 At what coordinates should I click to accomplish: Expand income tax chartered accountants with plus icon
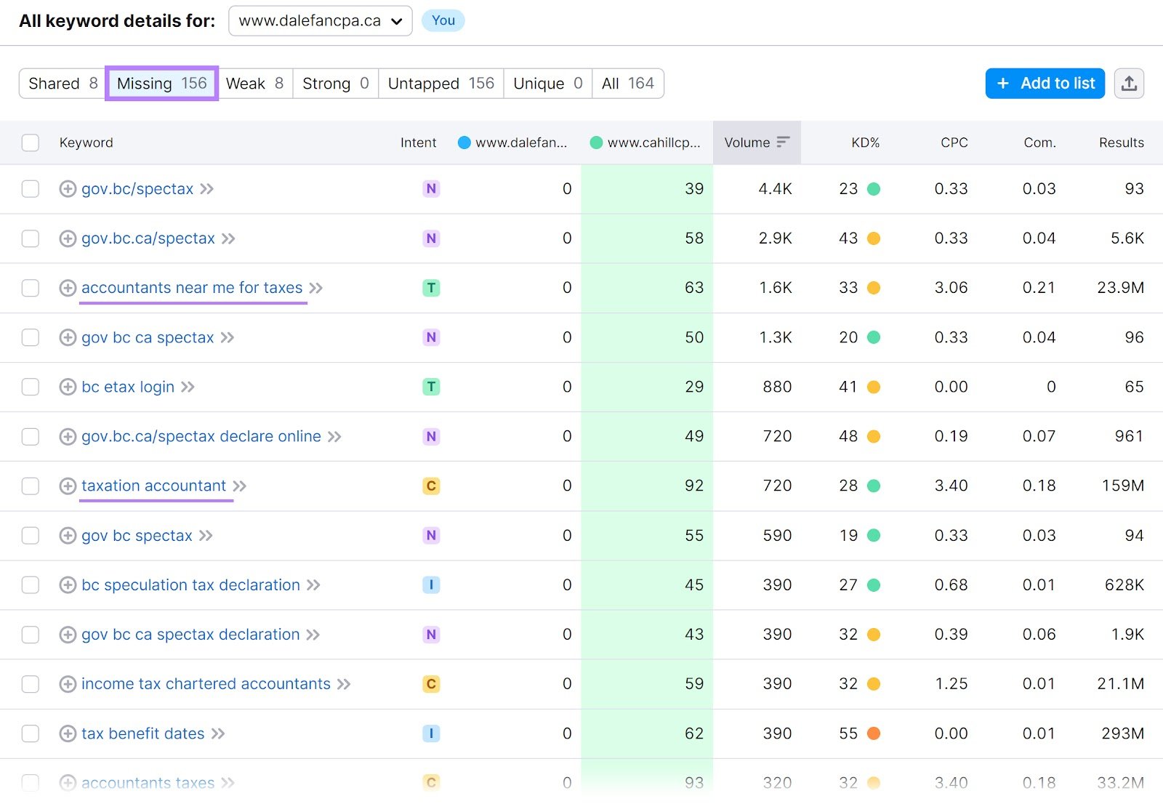[x=67, y=684]
